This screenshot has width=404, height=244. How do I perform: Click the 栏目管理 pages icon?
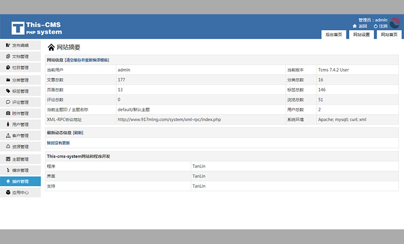8,67
